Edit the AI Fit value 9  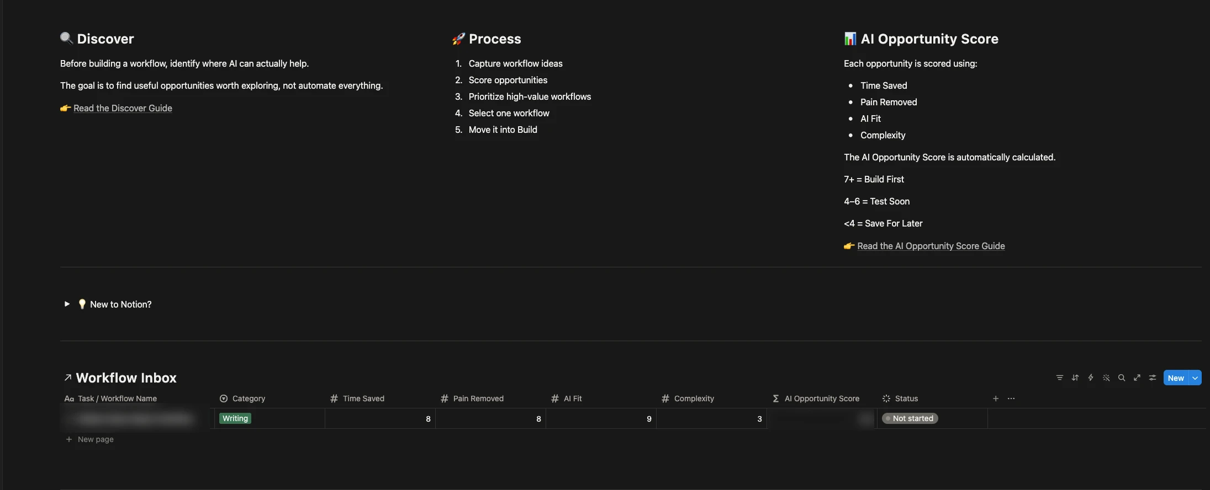(x=601, y=418)
